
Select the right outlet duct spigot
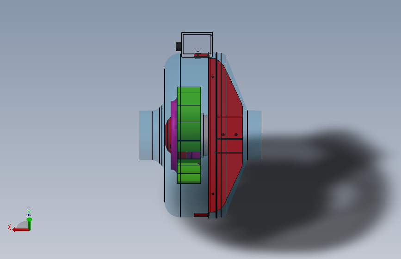pyautogui.click(x=255, y=135)
